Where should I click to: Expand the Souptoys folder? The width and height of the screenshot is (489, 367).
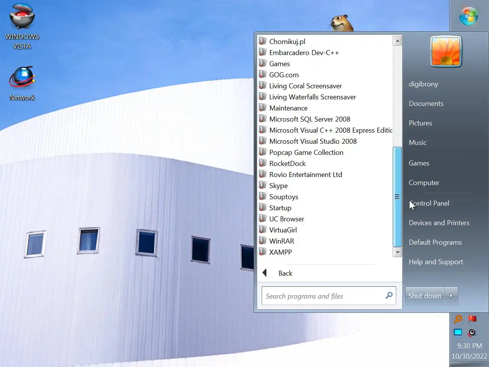[325, 196]
